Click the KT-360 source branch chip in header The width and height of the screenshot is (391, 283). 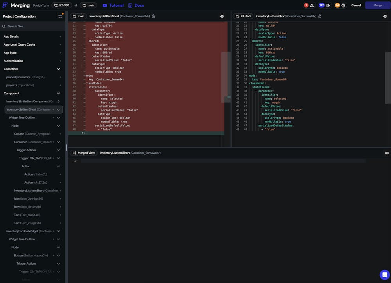tap(62, 5)
